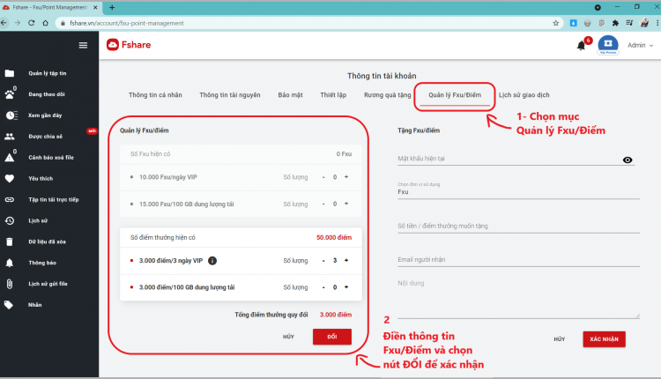
Task: Click the XÁC NHẬN button
Action: (x=604, y=339)
